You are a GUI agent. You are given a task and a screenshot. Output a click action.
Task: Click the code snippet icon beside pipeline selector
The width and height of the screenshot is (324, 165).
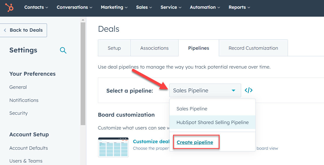[248, 90]
